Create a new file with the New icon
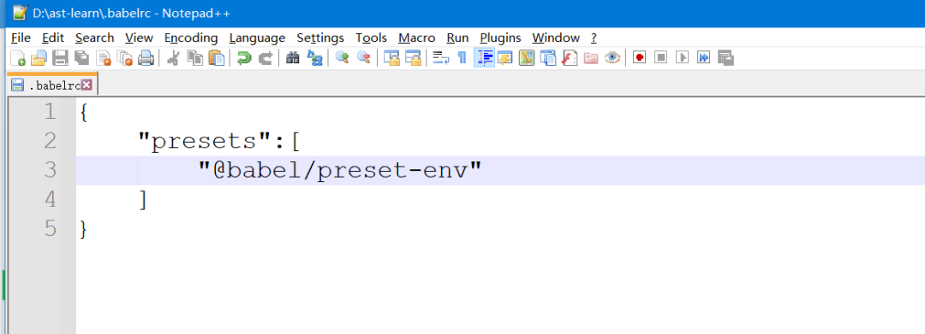The width and height of the screenshot is (925, 334). click(x=18, y=57)
